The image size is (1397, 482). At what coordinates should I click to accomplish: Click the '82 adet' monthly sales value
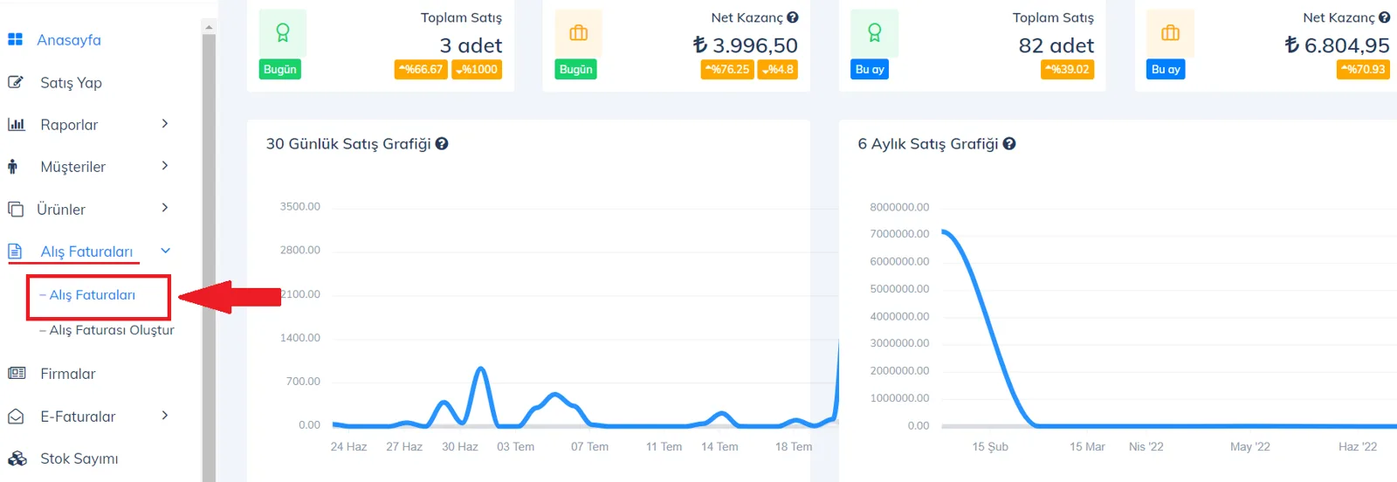(x=1056, y=45)
